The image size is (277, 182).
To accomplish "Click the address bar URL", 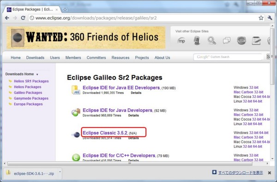I will [96, 18].
